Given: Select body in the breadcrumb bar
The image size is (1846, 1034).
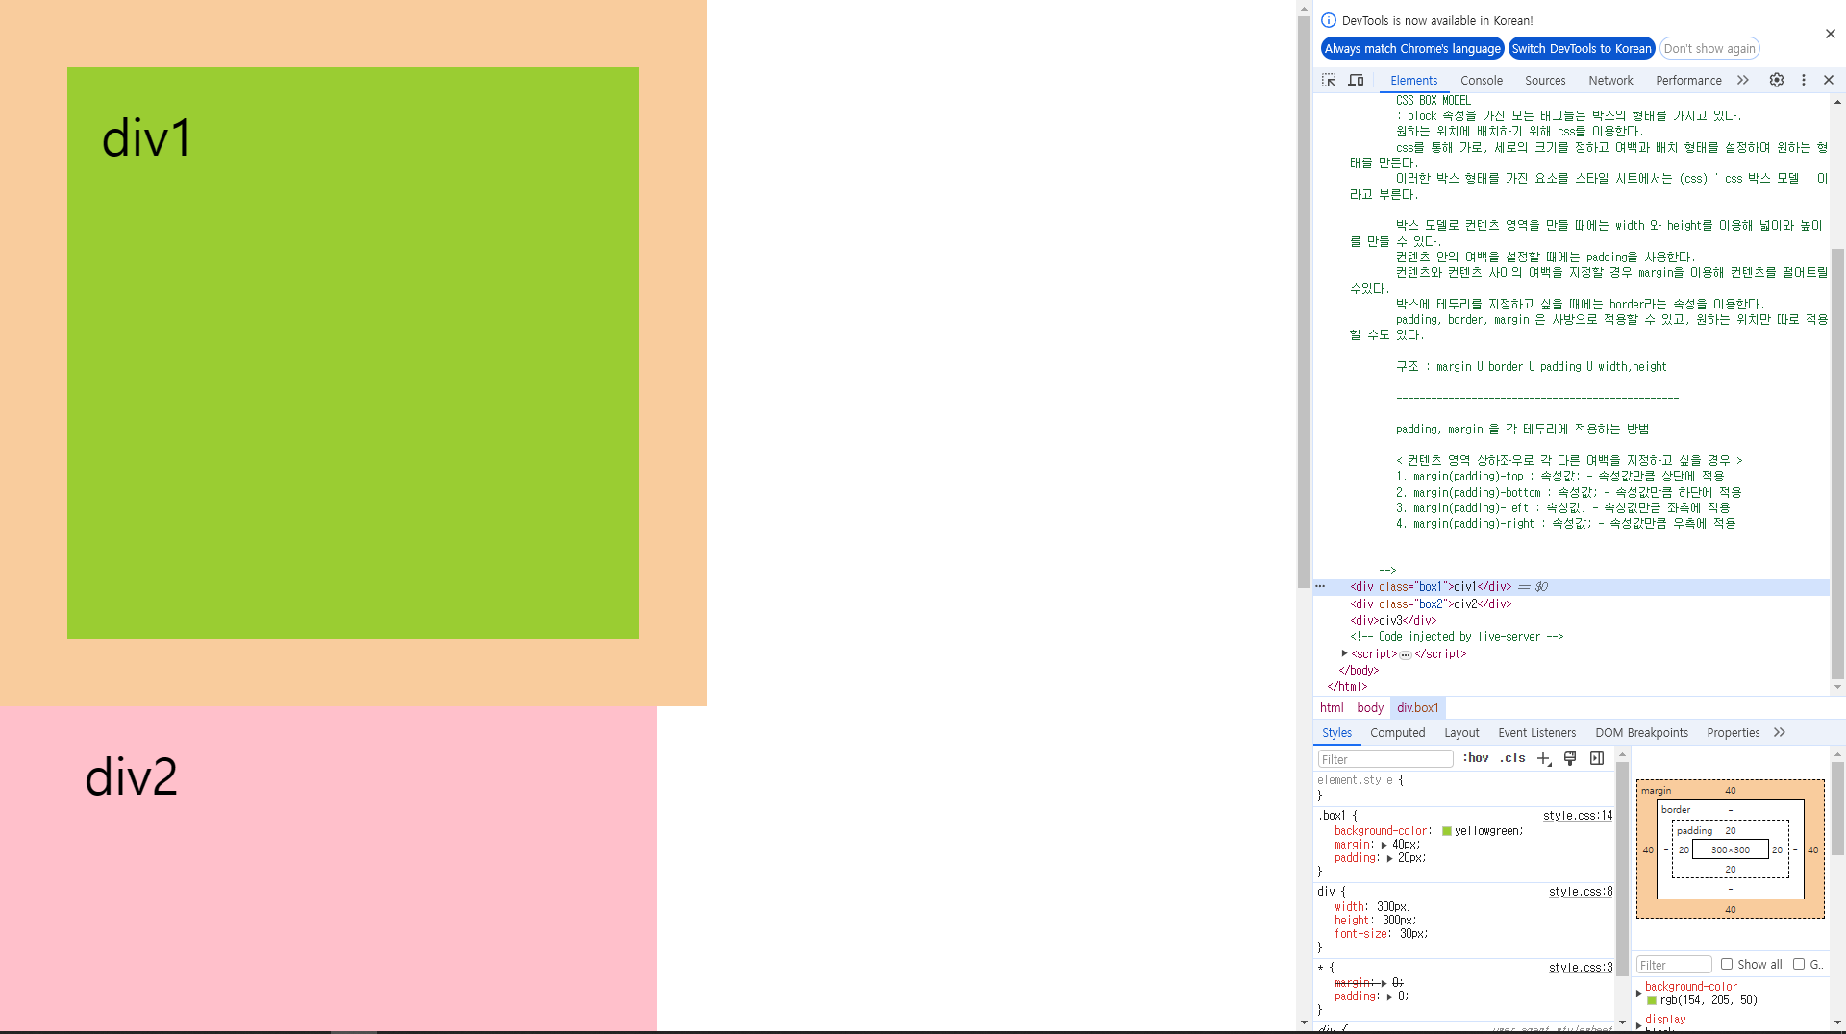Looking at the screenshot, I should [x=1370, y=707].
